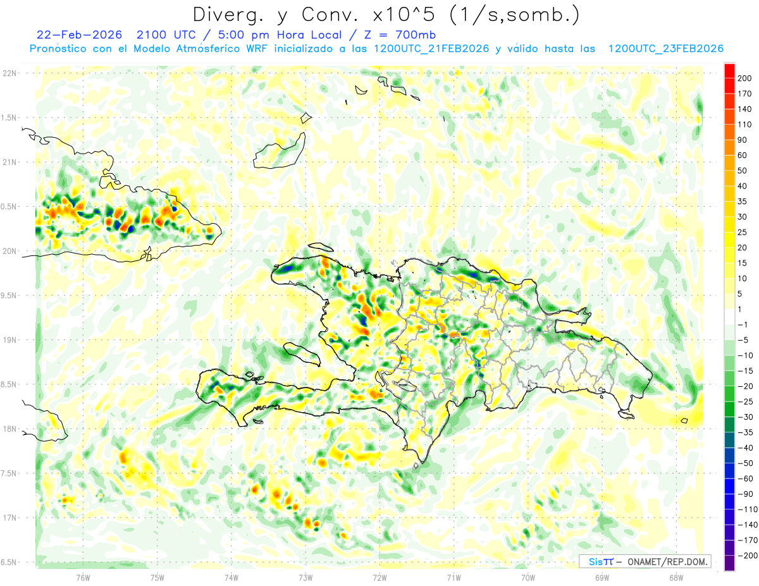This screenshot has width=759, height=586.
Task: Click the colorbar value -200
Action: tap(748, 556)
